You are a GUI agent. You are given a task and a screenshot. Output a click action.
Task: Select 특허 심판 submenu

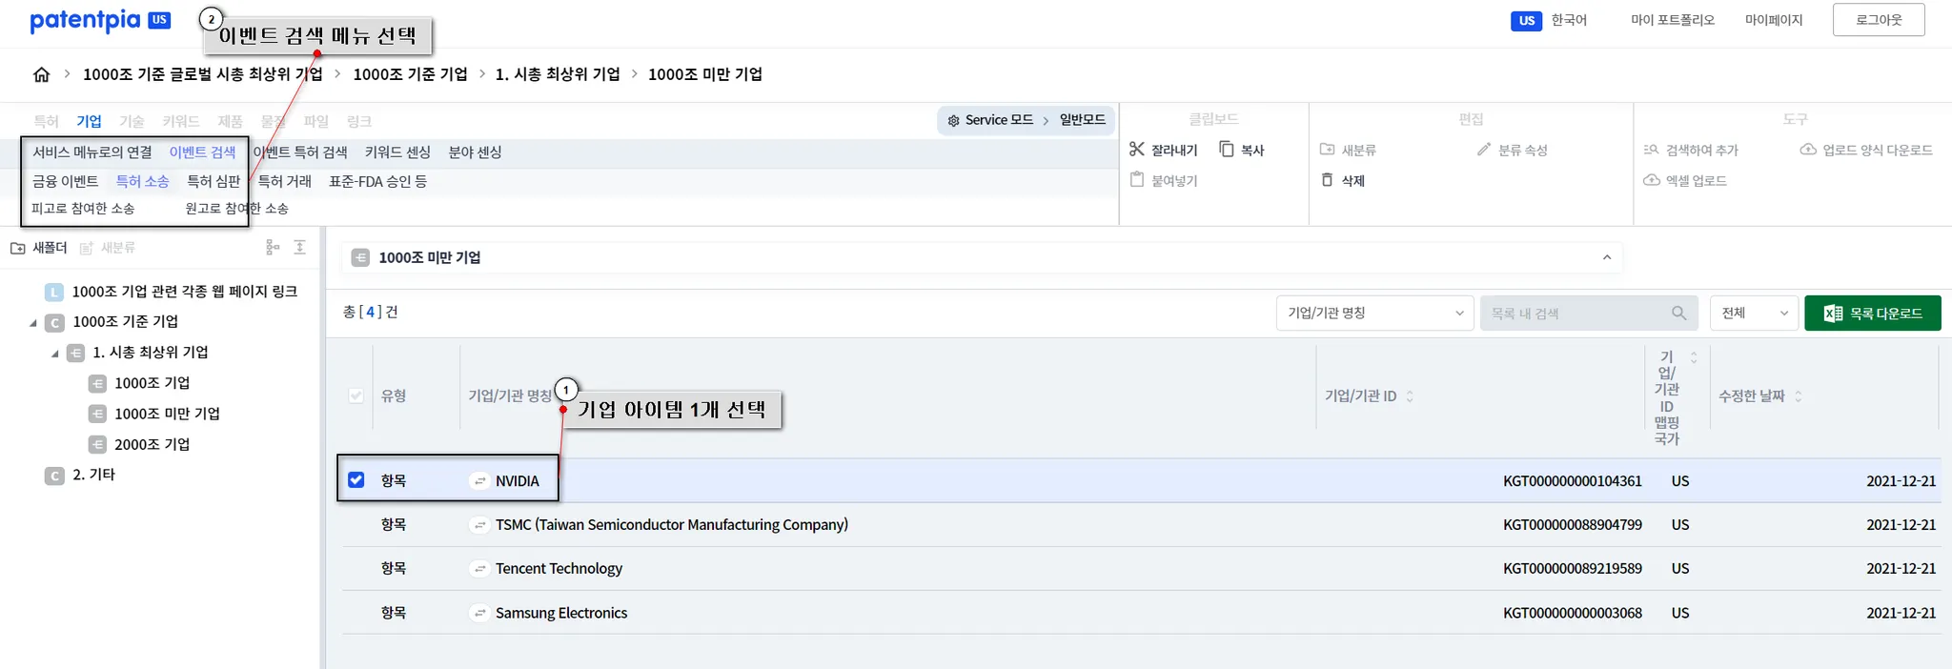coord(213,181)
